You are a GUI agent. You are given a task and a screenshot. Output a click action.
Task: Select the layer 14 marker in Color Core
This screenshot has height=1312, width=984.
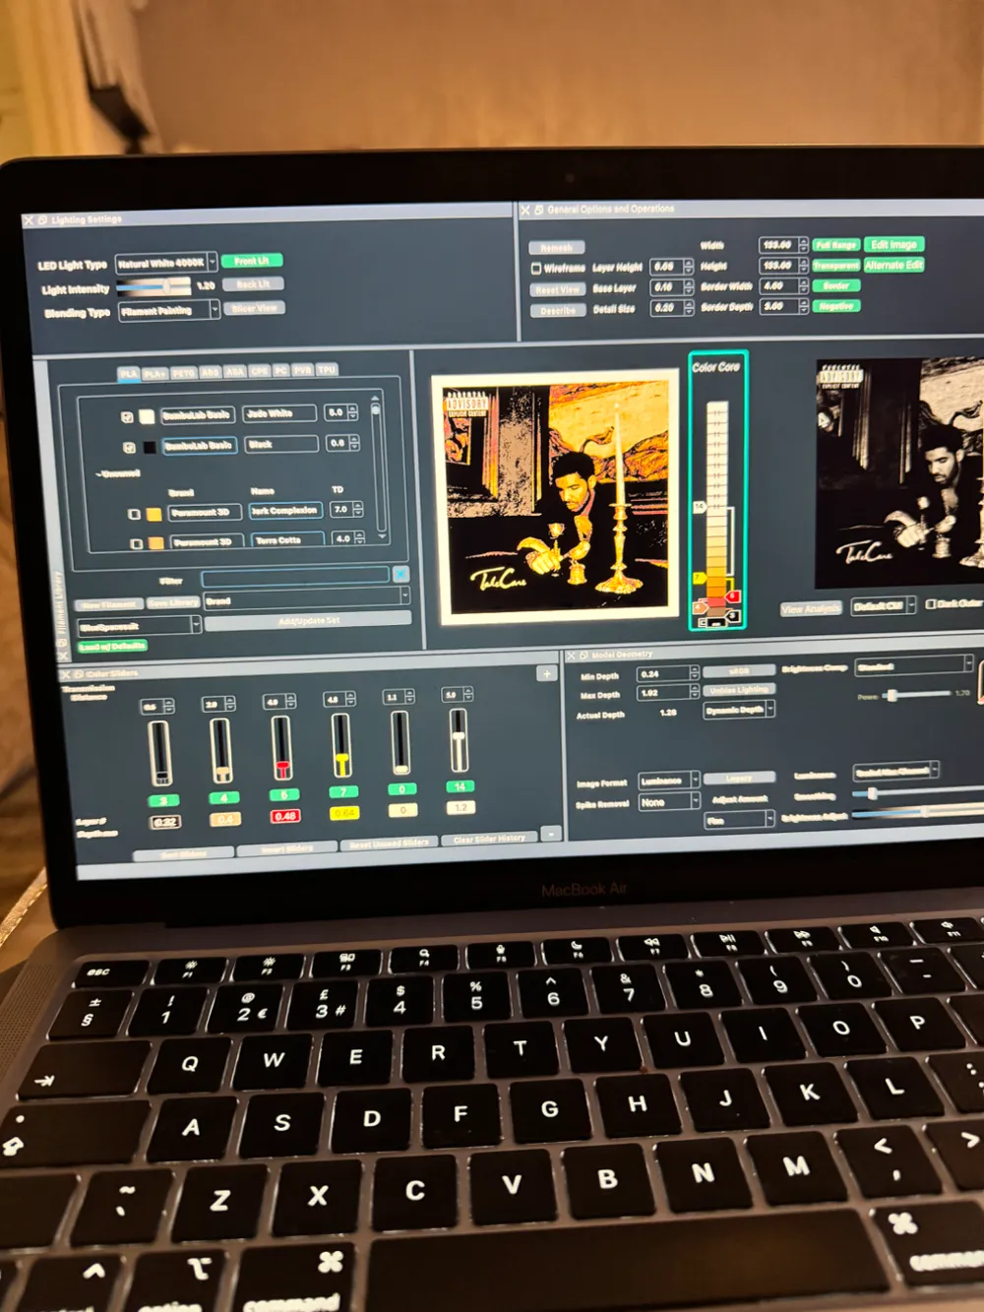click(700, 506)
